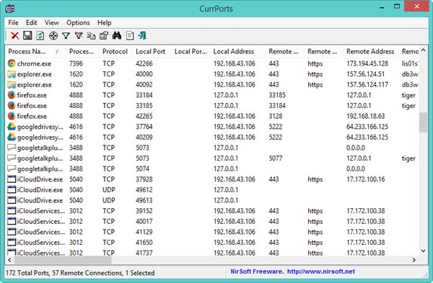Click the Chrome icon beside chrome.exe
Viewport: 433px width, 283px height.
12,63
